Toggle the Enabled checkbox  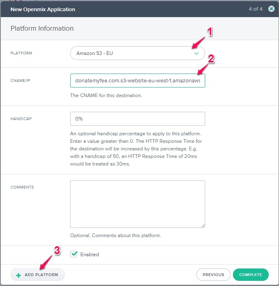point(73,254)
